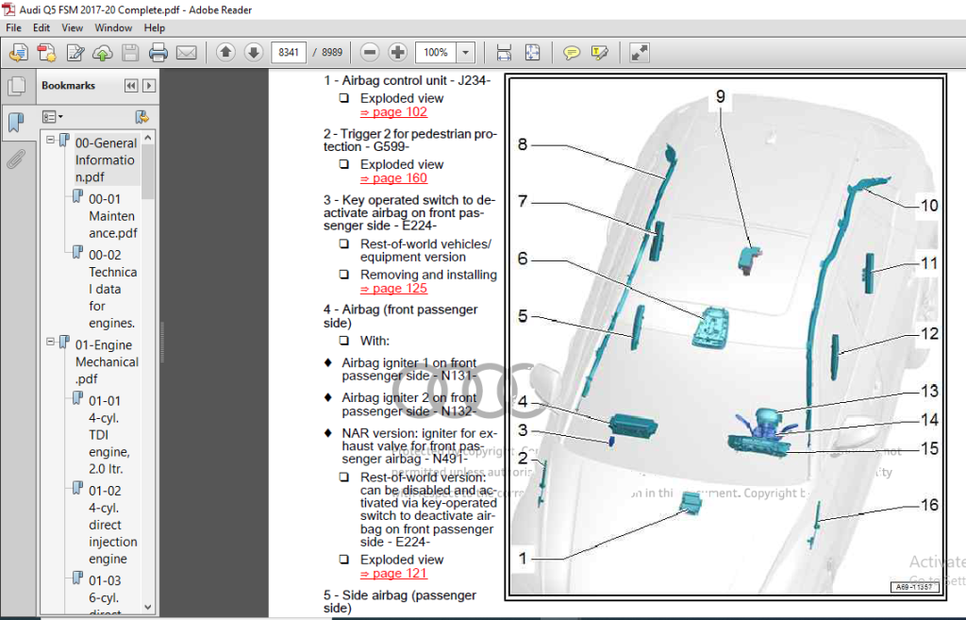
Task: Collapse the 01-Engine Mechanical.pdf bookmark
Action: pos(51,342)
